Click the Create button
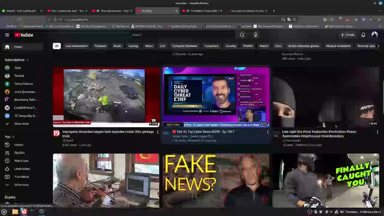 (x=348, y=35)
